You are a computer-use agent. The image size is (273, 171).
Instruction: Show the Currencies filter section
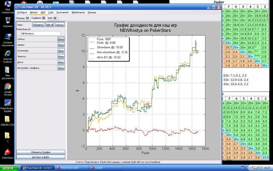61,51
